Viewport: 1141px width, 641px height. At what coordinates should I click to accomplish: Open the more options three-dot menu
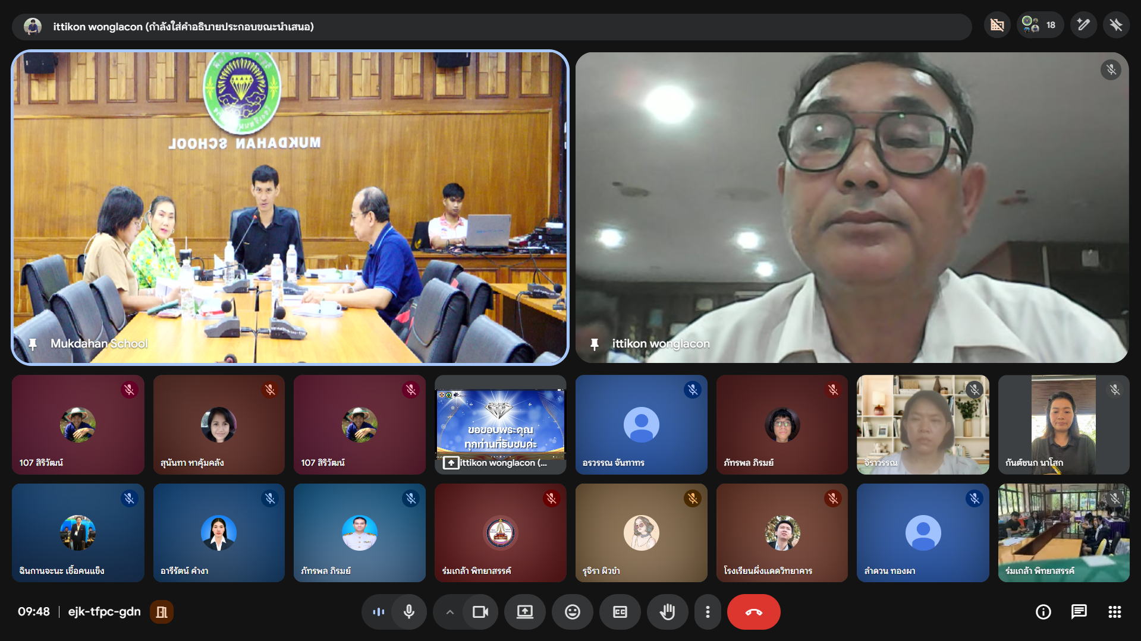tap(708, 612)
